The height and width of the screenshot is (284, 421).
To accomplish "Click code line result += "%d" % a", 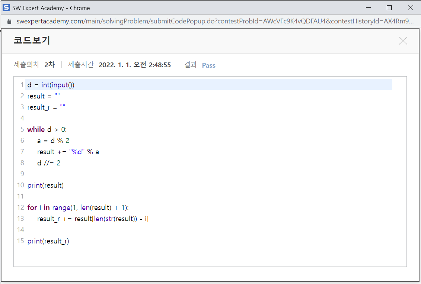I will (x=68, y=152).
